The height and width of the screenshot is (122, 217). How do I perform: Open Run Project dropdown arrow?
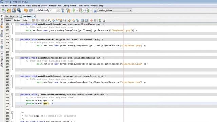click(x=77, y=11)
